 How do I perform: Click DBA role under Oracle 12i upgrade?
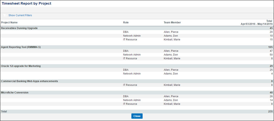126,70
